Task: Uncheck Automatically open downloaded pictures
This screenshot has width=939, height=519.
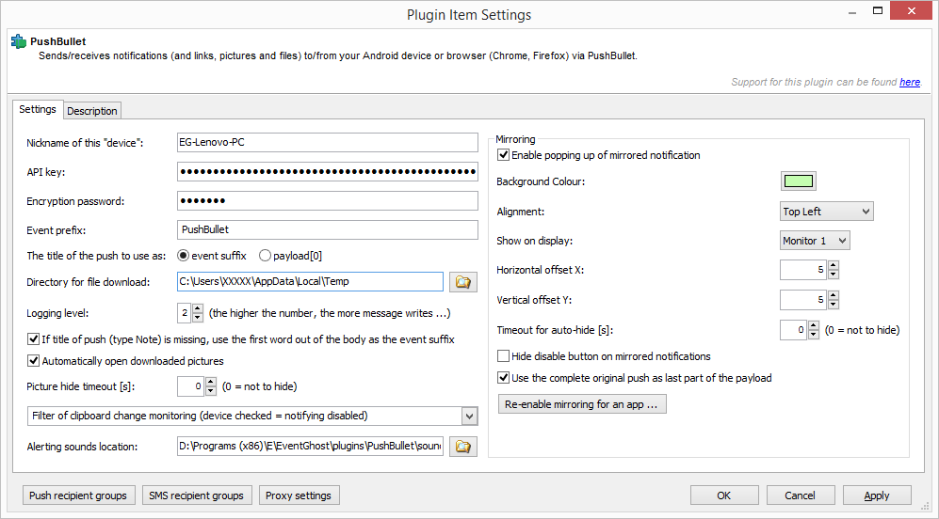Action: (34, 361)
